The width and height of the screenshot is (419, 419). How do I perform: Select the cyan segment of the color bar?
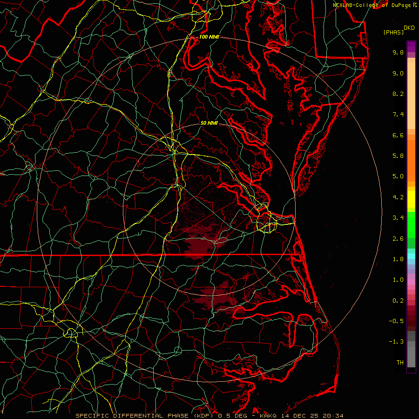(x=411, y=256)
